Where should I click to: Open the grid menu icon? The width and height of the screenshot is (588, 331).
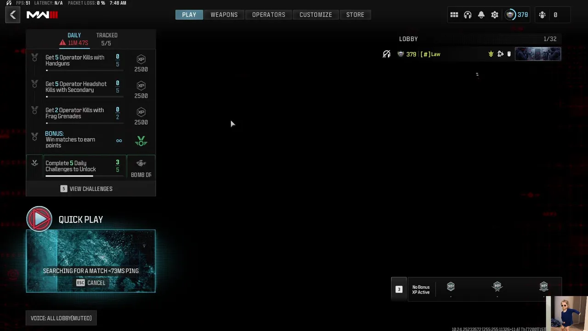[x=454, y=15]
